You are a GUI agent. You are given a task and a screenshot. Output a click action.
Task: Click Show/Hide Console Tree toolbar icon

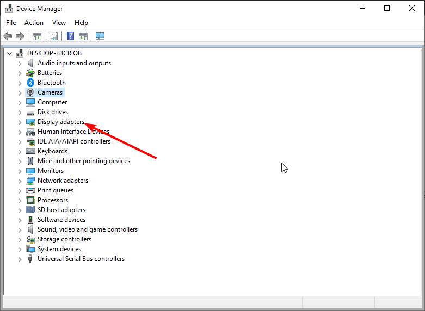37,36
